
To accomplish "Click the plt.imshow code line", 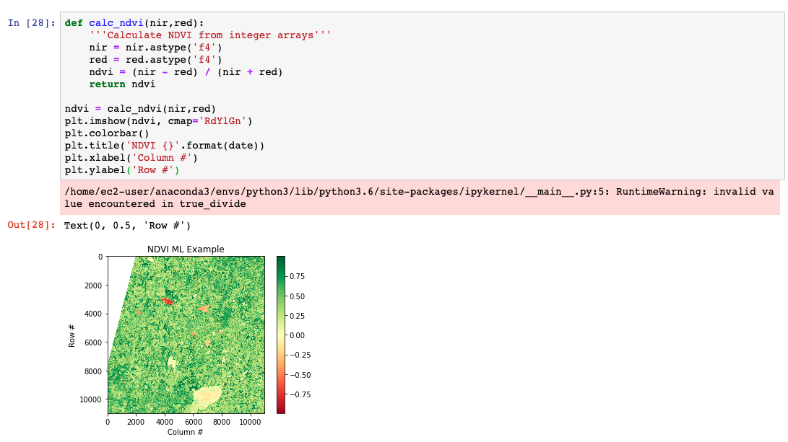I will [158, 121].
